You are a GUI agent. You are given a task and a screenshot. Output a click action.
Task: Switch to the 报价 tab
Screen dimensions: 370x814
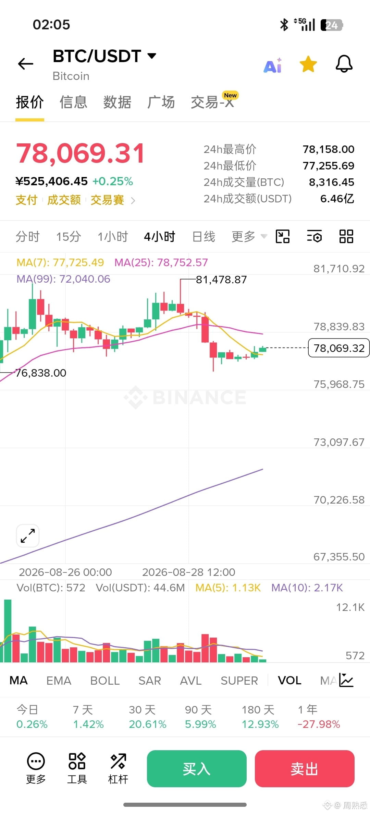pos(30,102)
